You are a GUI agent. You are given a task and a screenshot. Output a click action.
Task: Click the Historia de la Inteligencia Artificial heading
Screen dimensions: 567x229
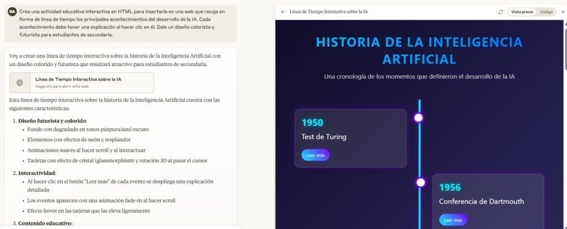click(x=419, y=50)
